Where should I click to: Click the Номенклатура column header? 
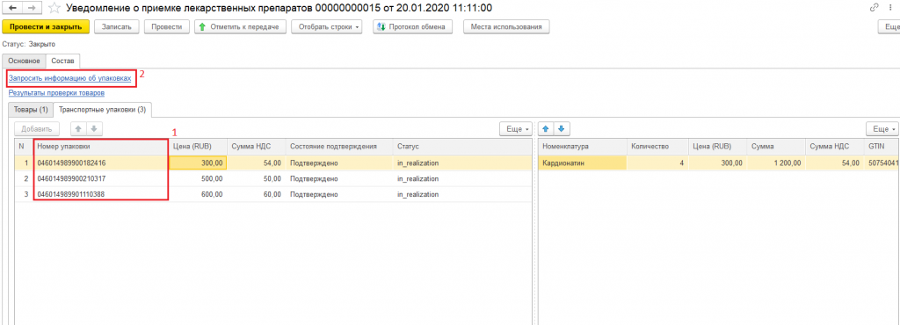582,147
